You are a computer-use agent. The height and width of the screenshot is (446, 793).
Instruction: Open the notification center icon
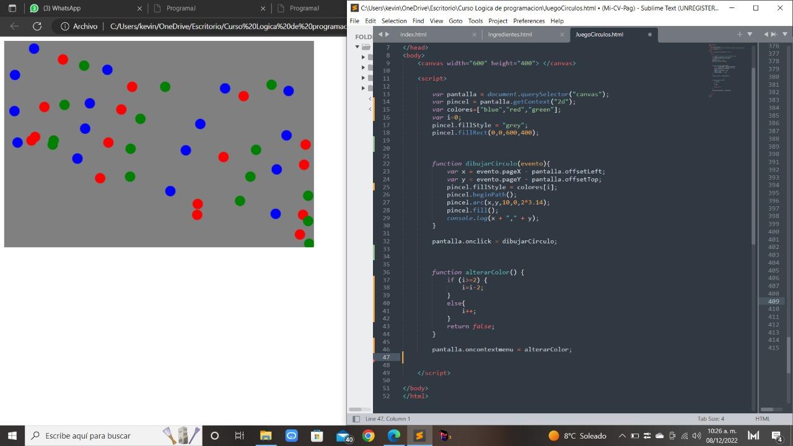777,435
